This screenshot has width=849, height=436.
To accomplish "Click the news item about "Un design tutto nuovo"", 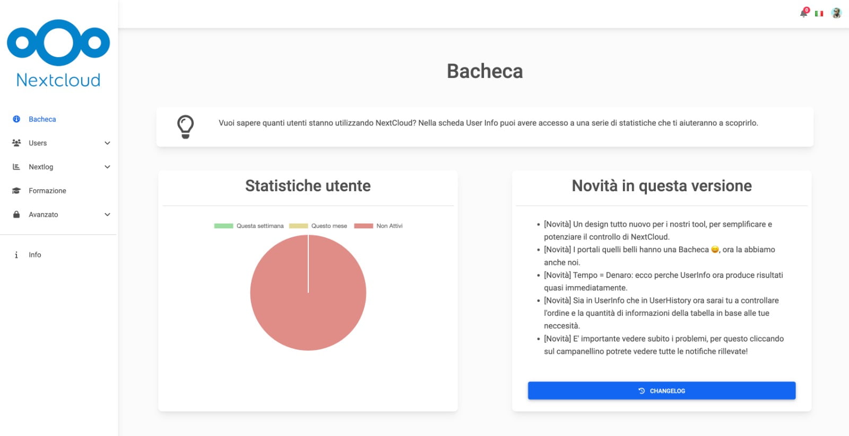I will click(658, 230).
